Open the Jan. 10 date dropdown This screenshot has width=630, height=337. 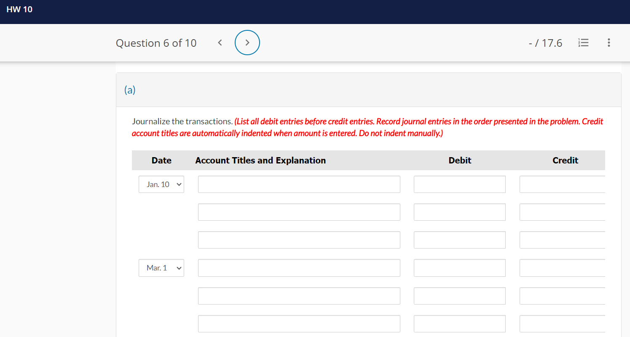pos(161,184)
